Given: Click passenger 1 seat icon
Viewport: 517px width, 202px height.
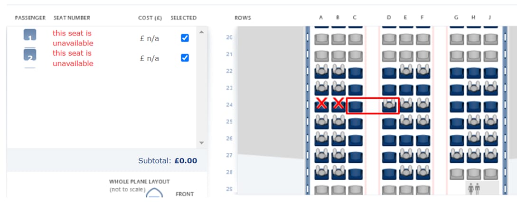Looking at the screenshot, I should 30,35.
